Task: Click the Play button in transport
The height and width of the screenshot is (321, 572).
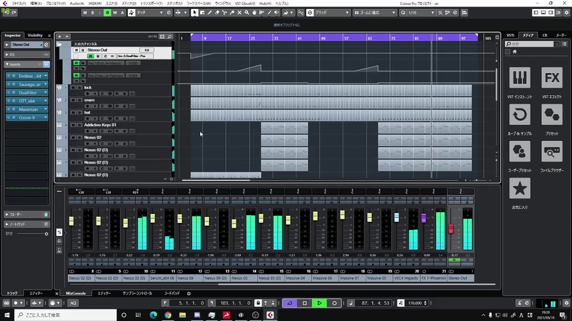Action: tap(319, 303)
